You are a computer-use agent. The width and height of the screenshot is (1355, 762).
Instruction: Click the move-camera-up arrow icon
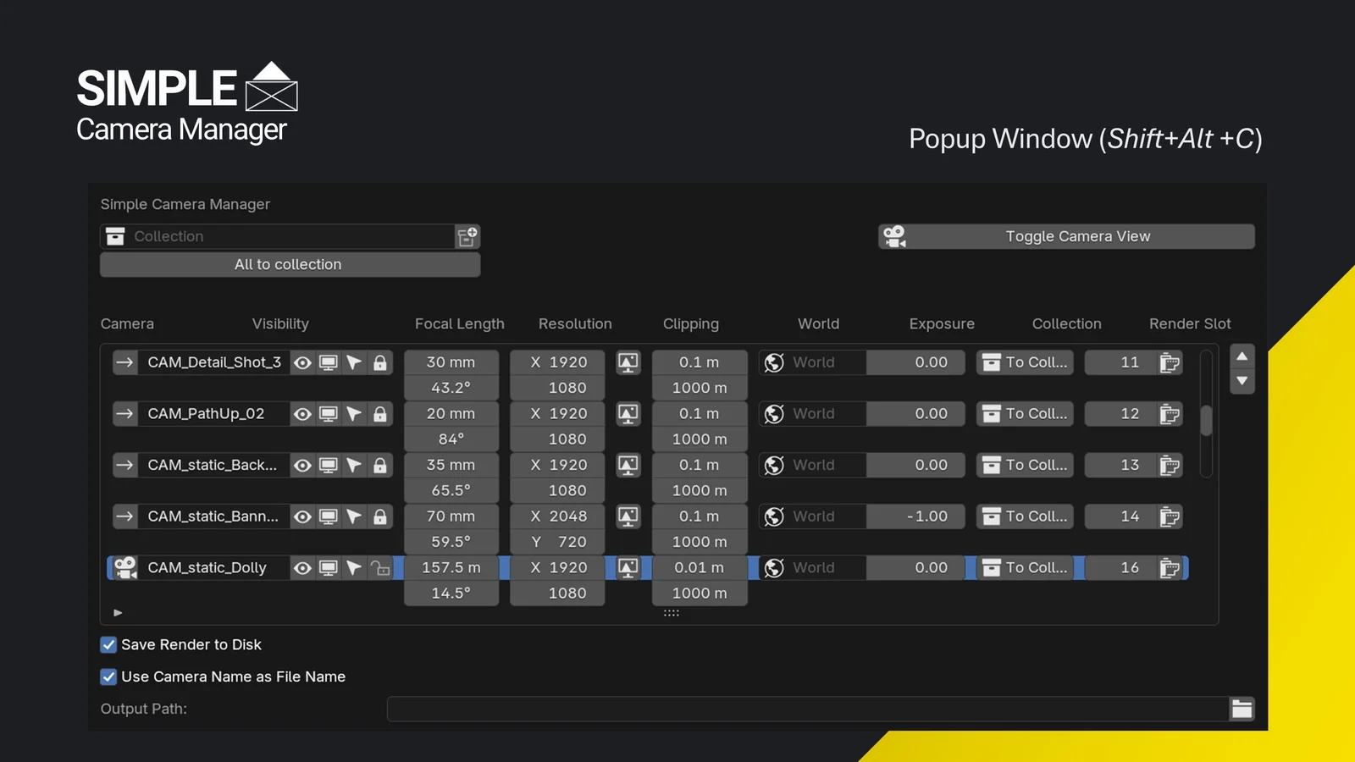click(x=1242, y=356)
